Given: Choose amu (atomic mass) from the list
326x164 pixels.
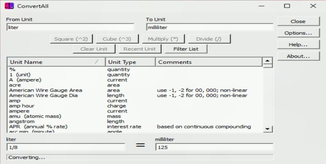Looking at the screenshot, I should click(x=35, y=116).
